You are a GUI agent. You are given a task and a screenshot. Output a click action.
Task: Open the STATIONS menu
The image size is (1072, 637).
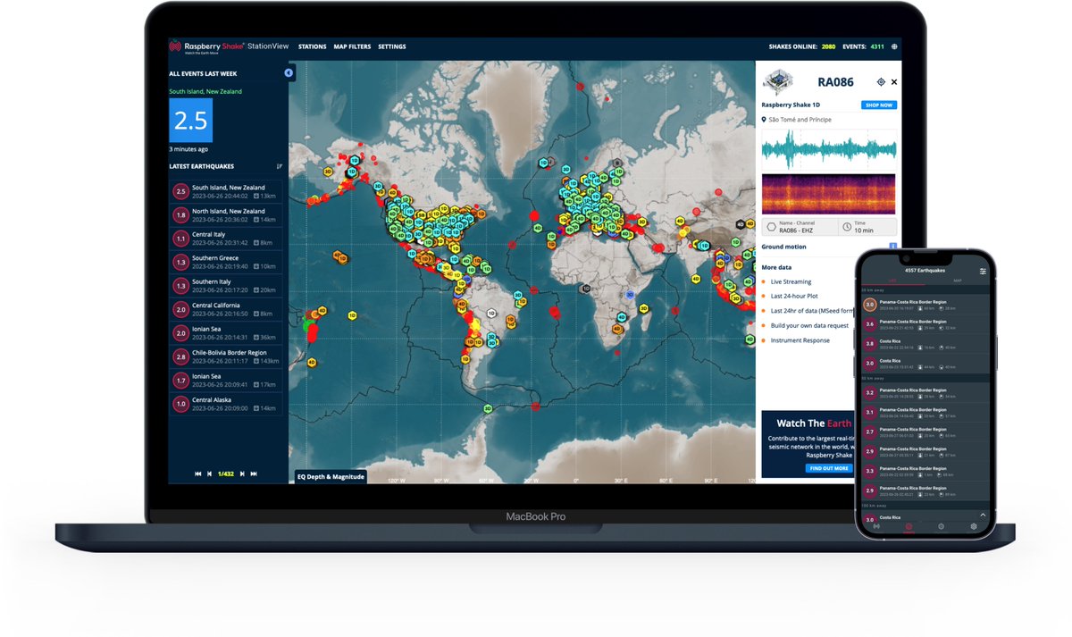pyautogui.click(x=312, y=46)
